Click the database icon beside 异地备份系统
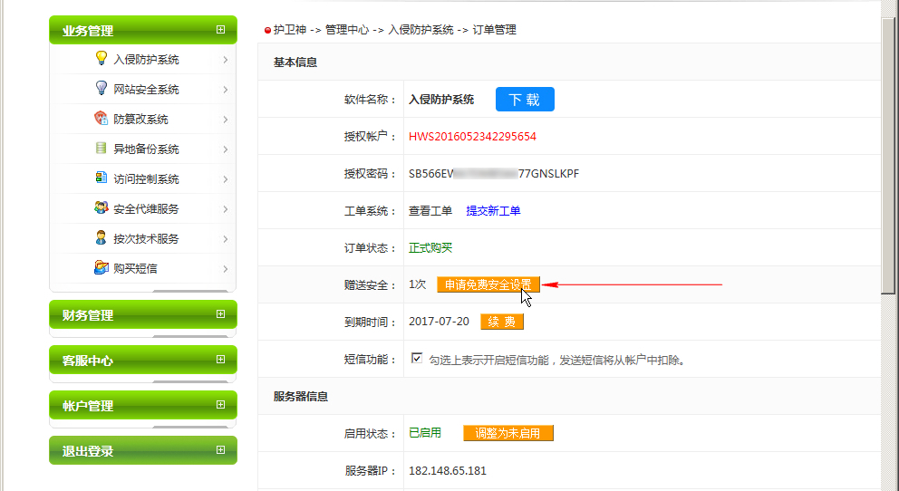899x491 pixels. click(x=101, y=149)
